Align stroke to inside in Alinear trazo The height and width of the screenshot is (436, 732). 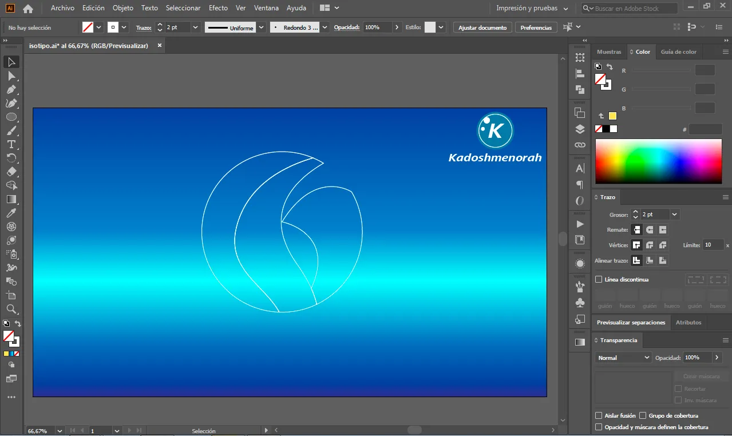650,260
